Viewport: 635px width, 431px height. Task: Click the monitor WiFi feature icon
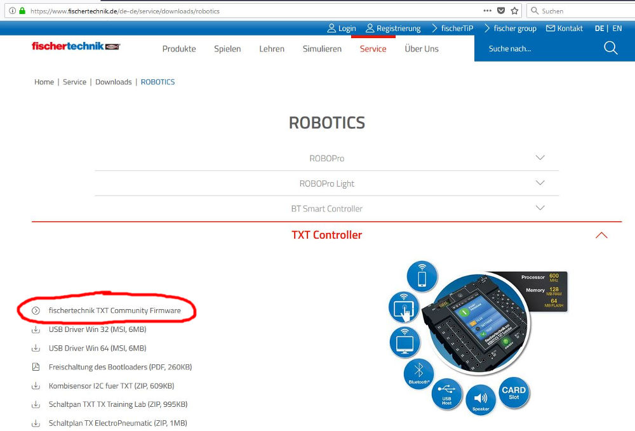pos(404,343)
